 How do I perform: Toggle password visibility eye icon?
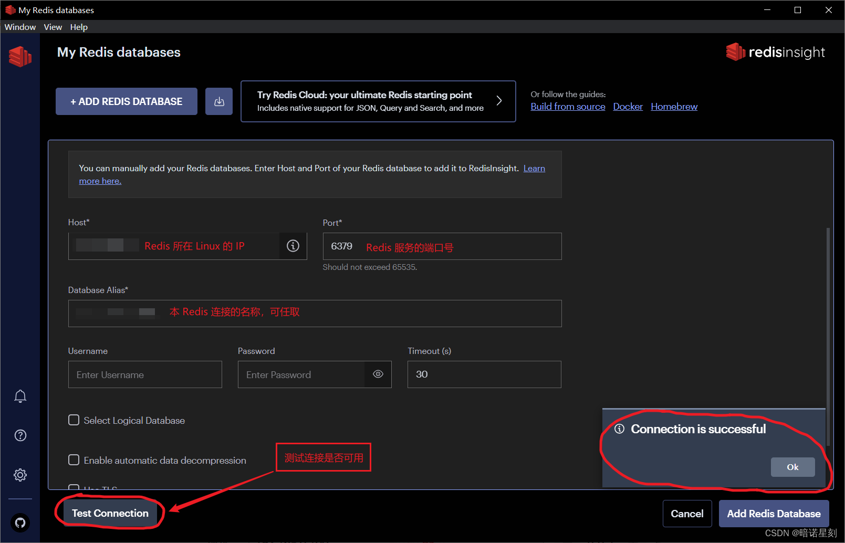[378, 374]
